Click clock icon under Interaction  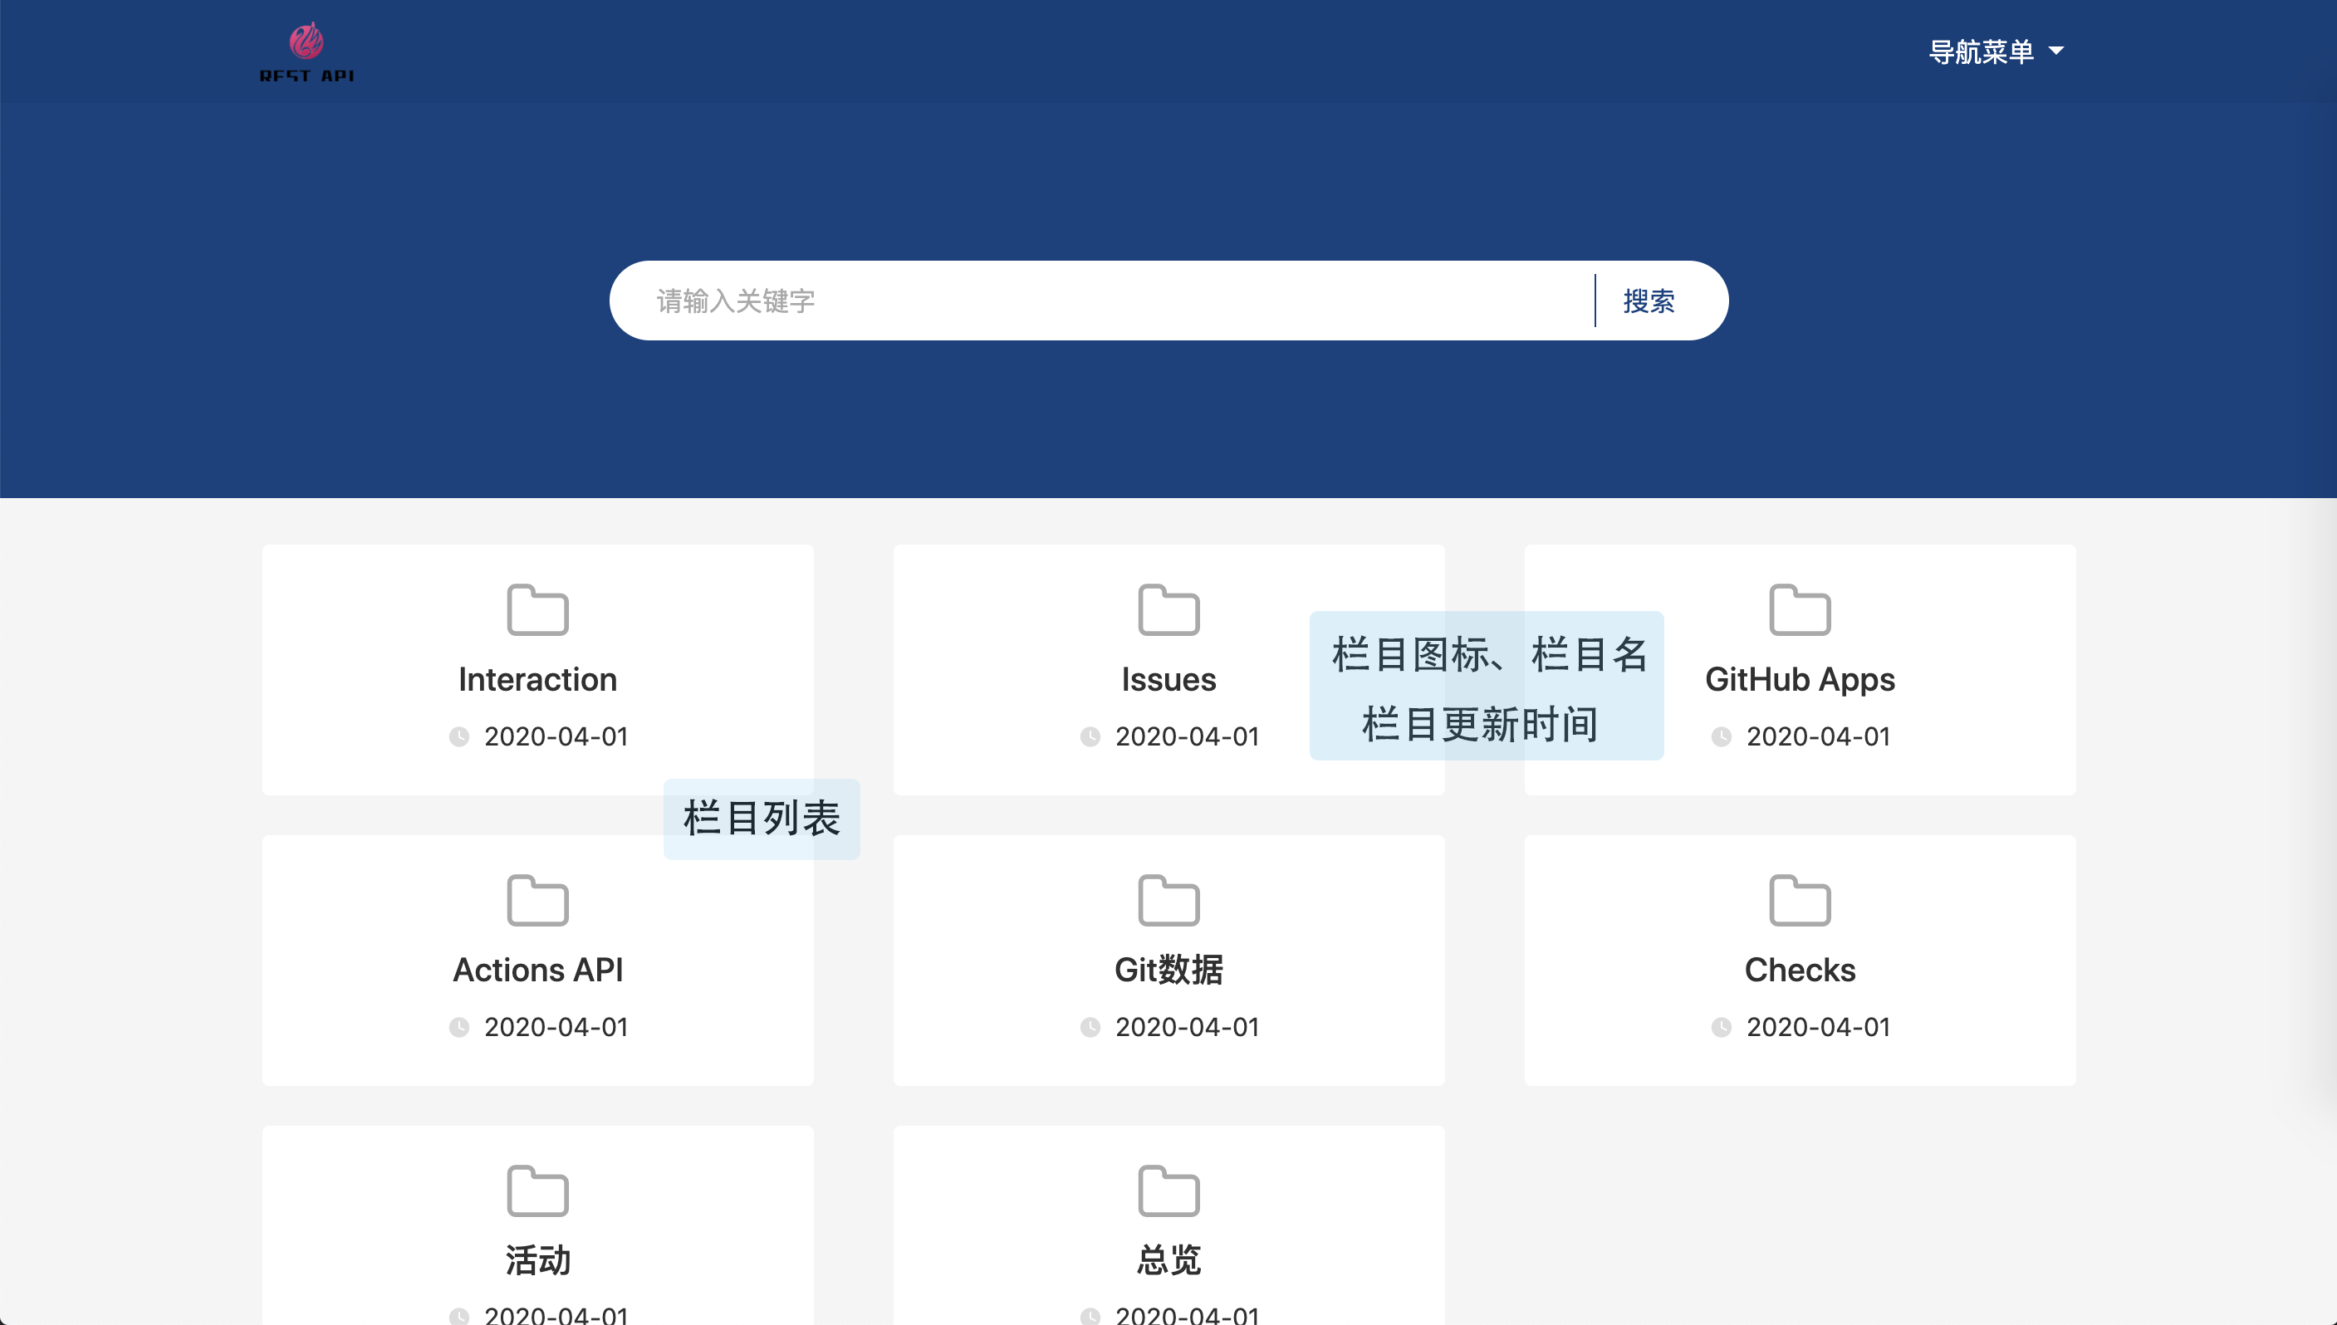pyautogui.click(x=458, y=736)
